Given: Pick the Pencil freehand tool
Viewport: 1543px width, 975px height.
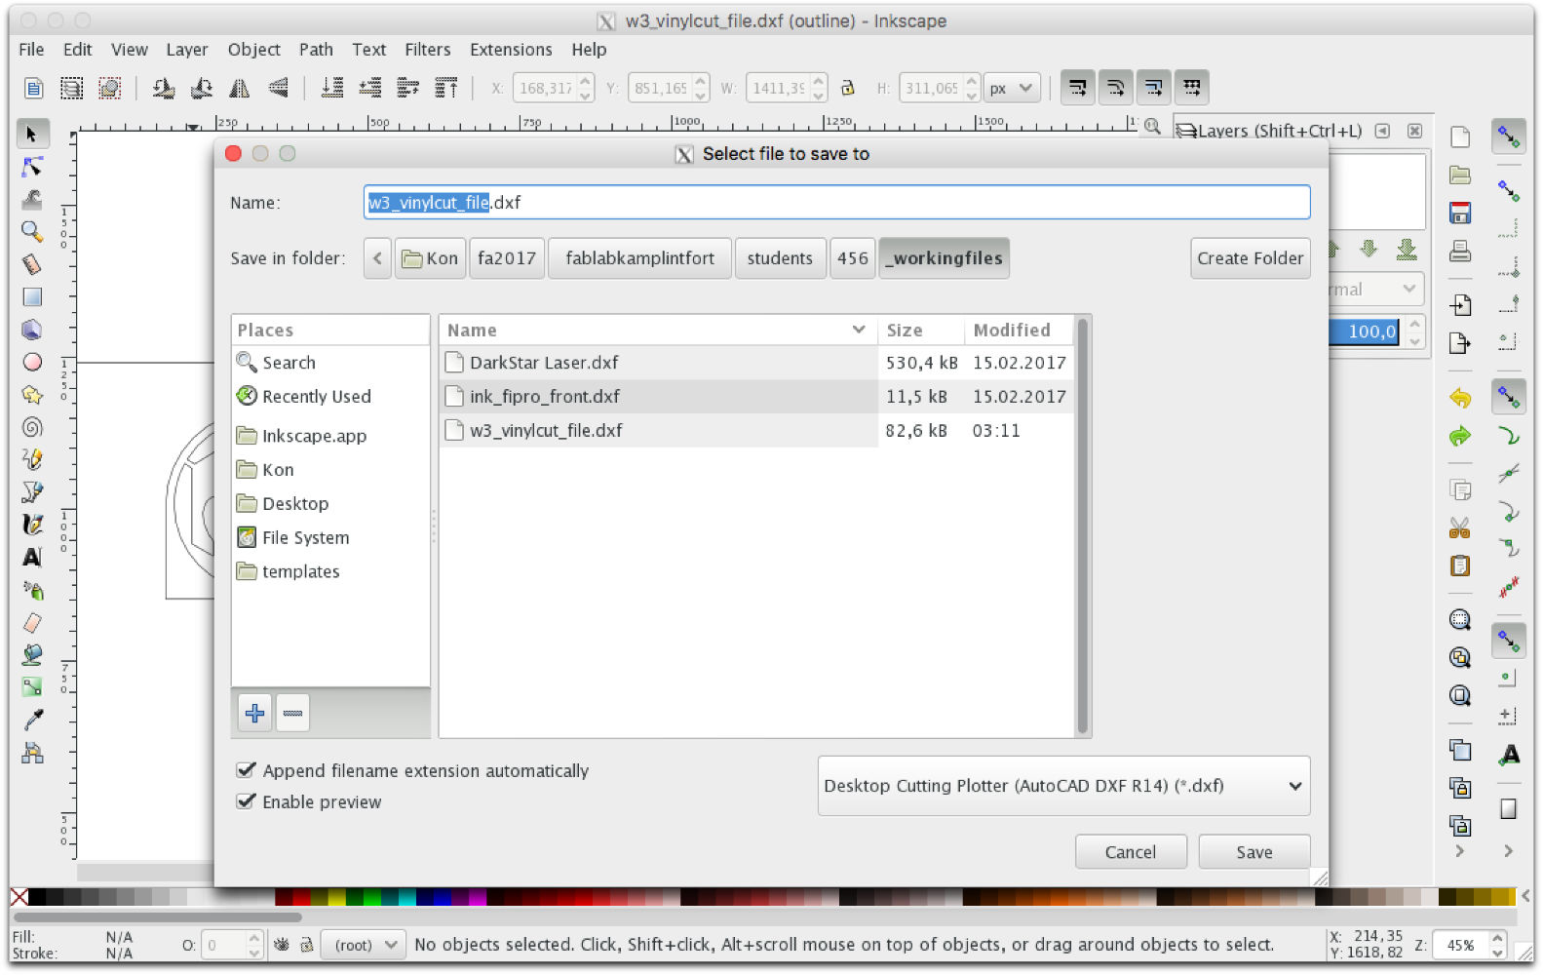Looking at the screenshot, I should tap(32, 459).
